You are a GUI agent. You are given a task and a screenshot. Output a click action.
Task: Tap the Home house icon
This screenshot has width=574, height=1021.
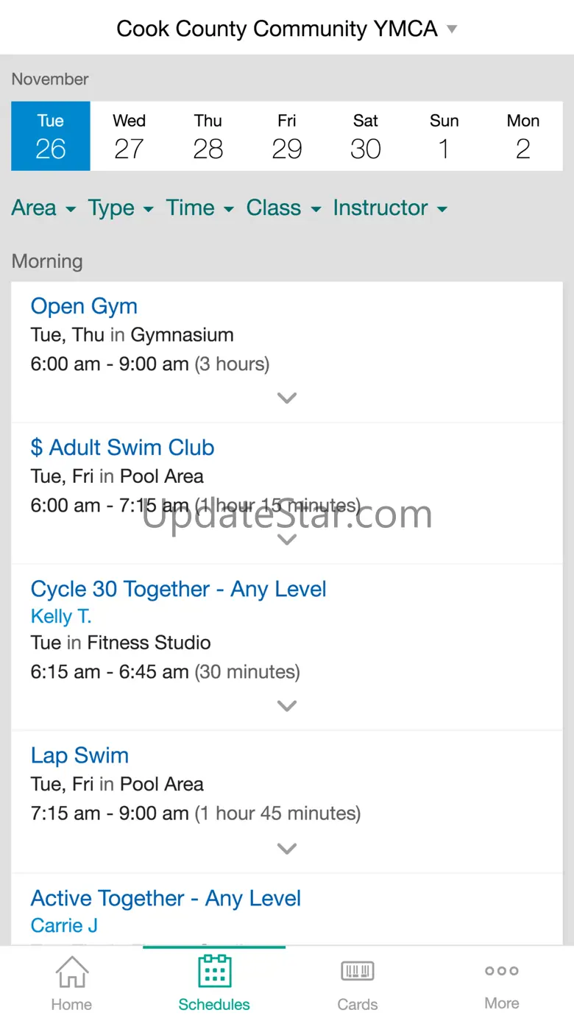point(71,972)
